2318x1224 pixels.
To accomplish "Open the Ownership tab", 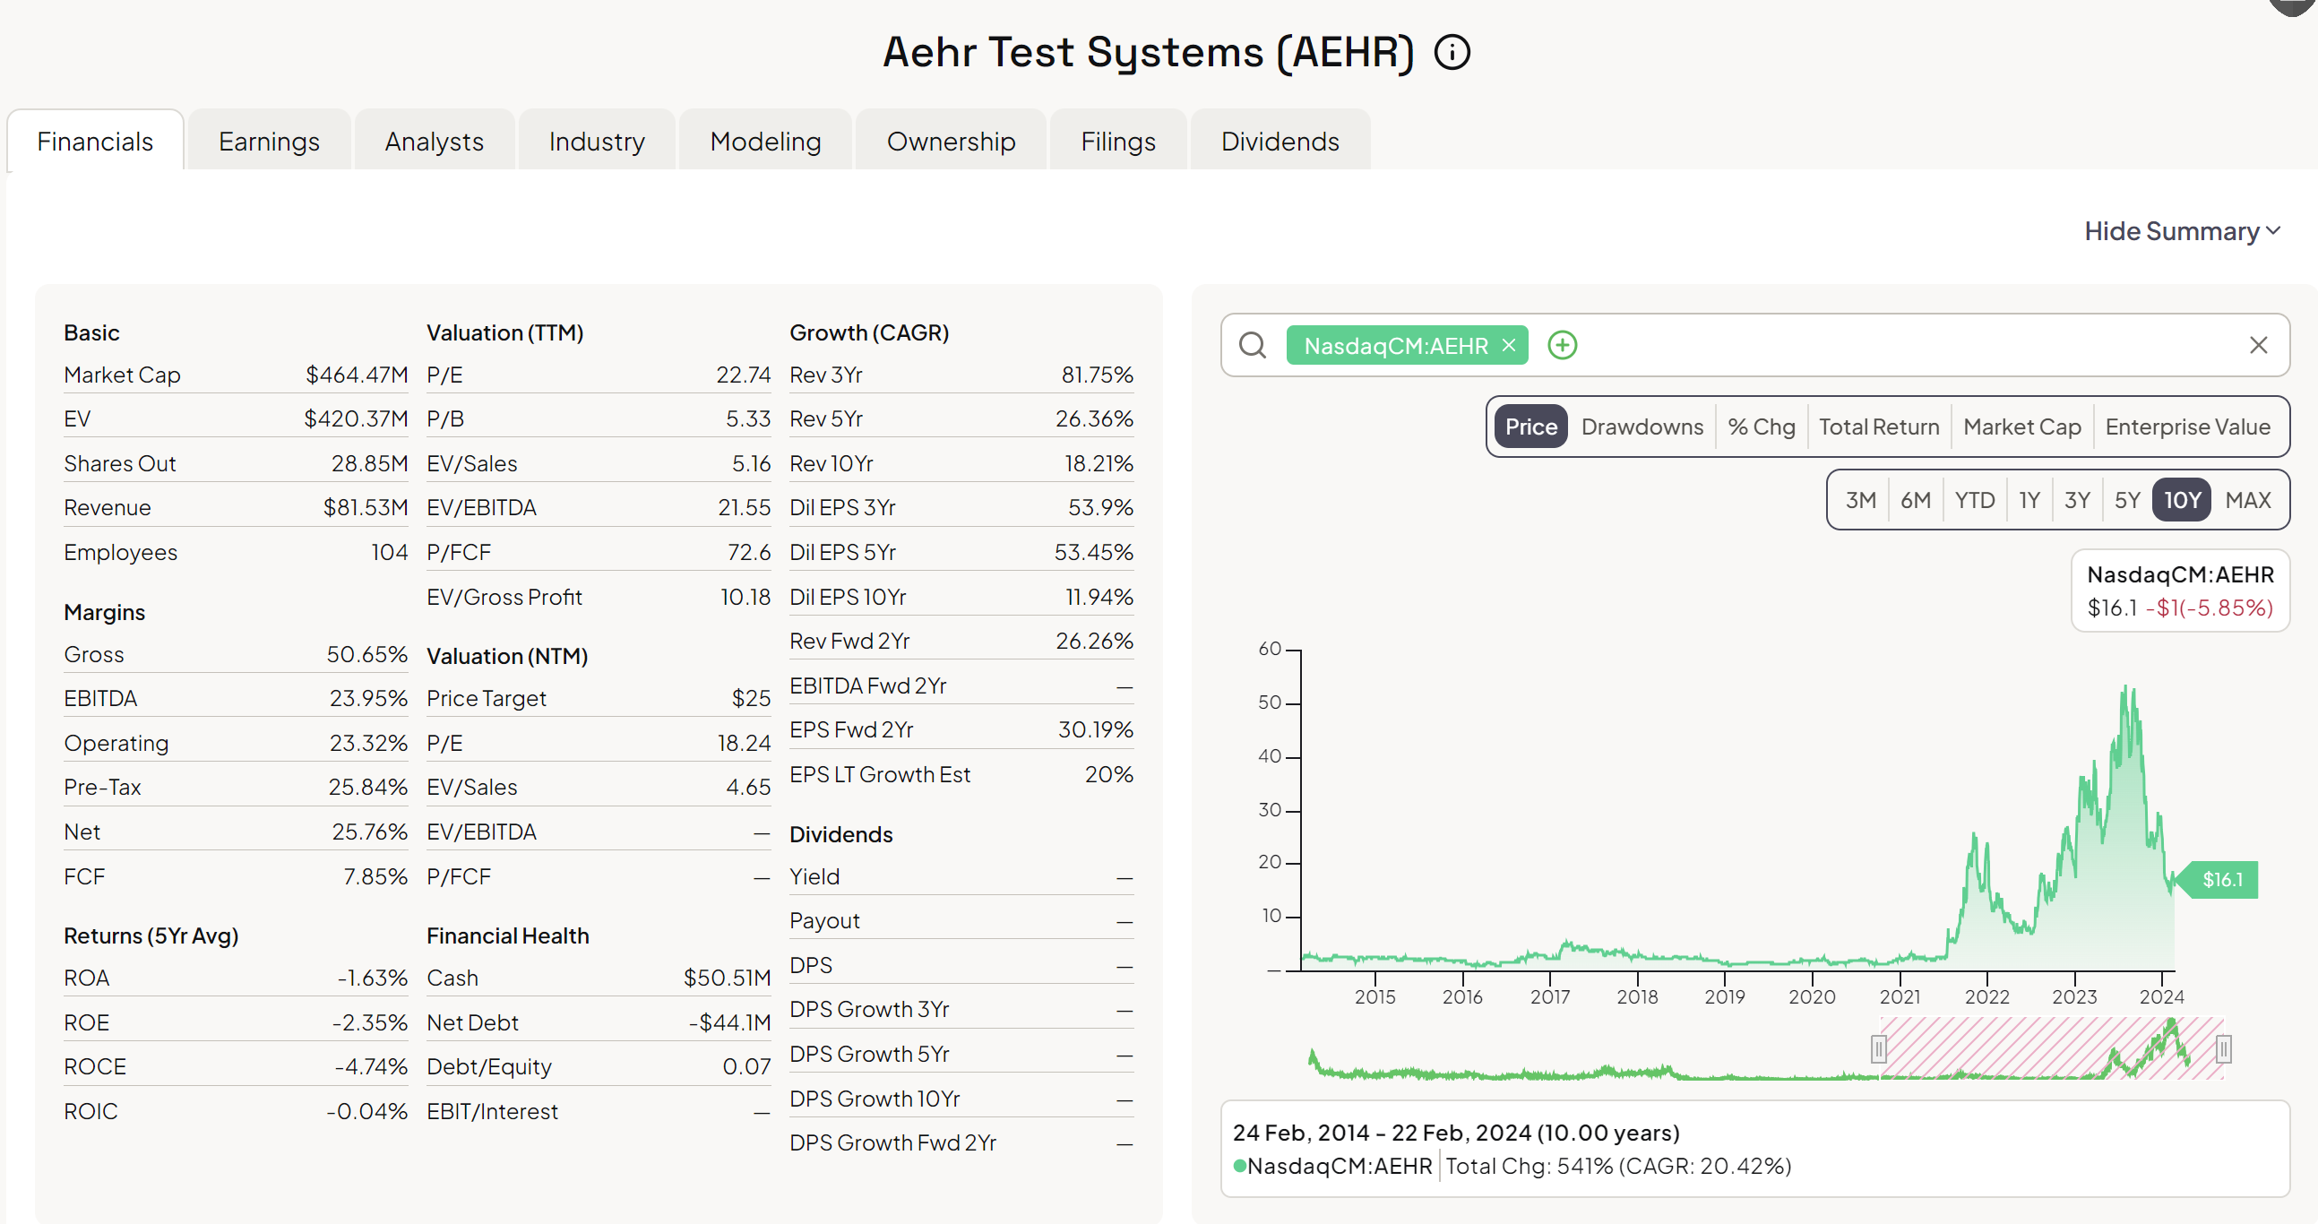I will click(x=951, y=142).
